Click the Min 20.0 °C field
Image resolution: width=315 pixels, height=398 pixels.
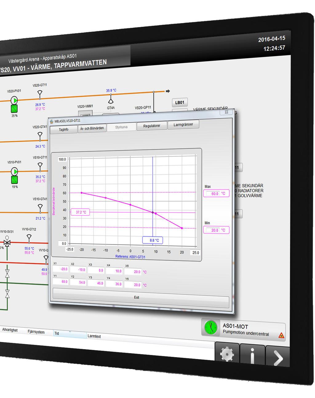[216, 230]
